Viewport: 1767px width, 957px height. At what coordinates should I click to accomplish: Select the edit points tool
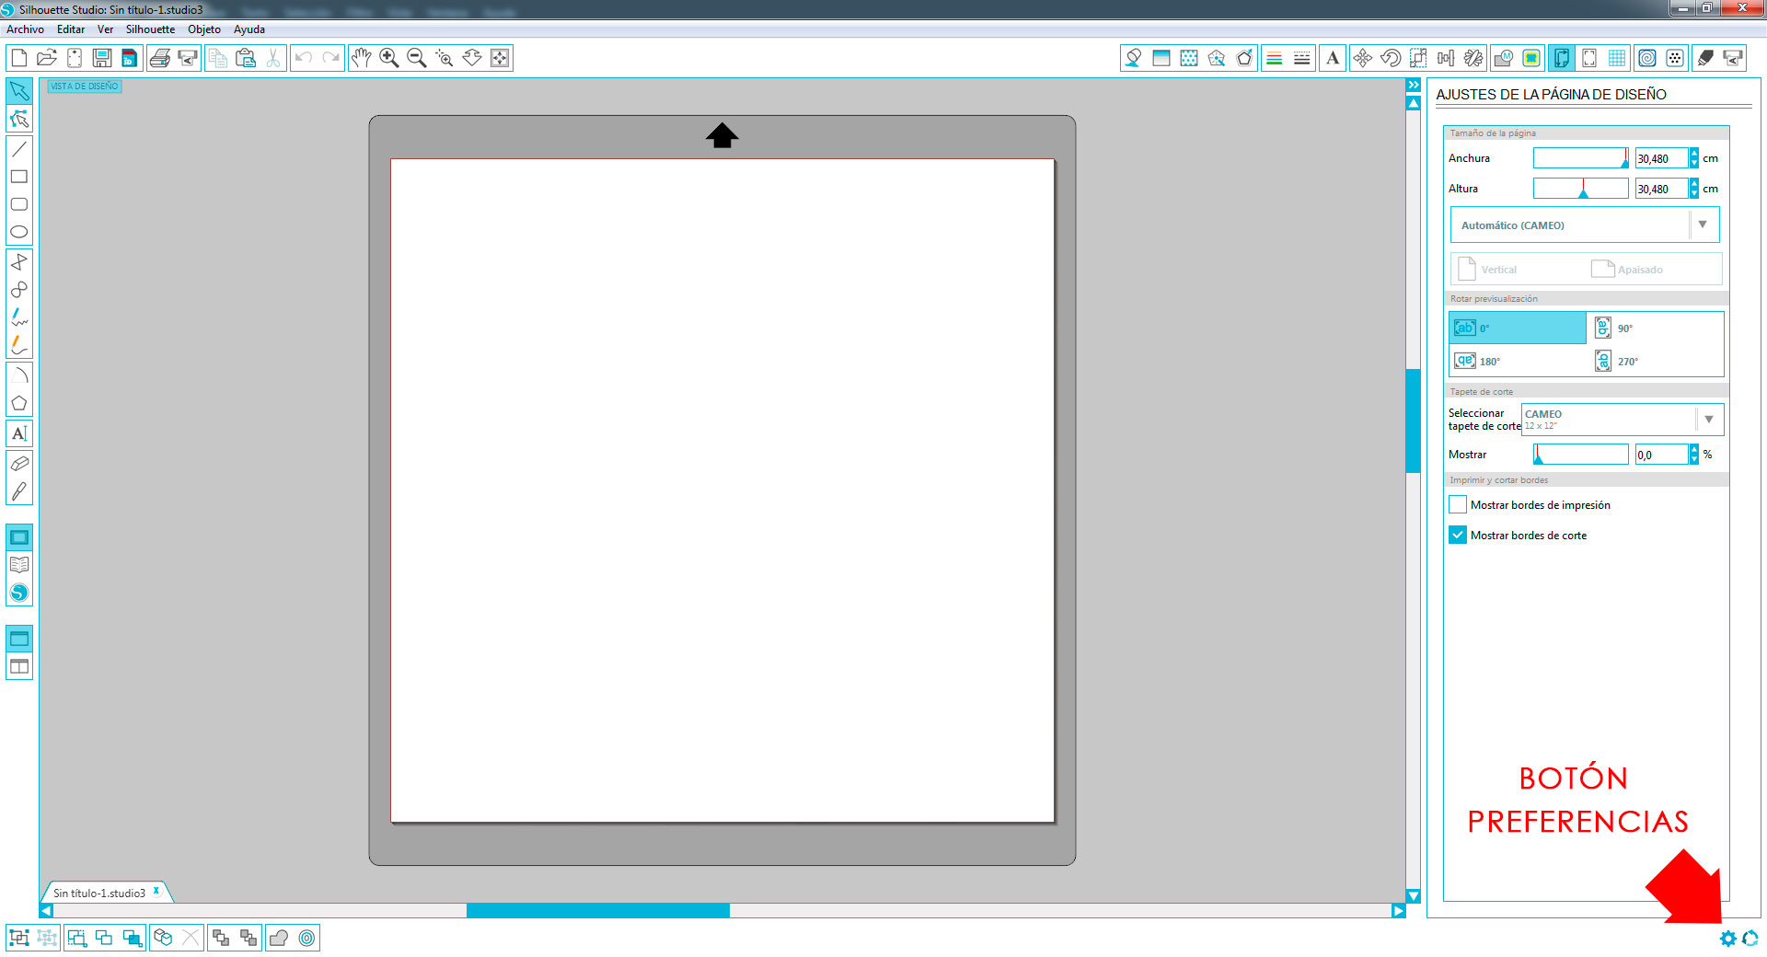click(19, 119)
